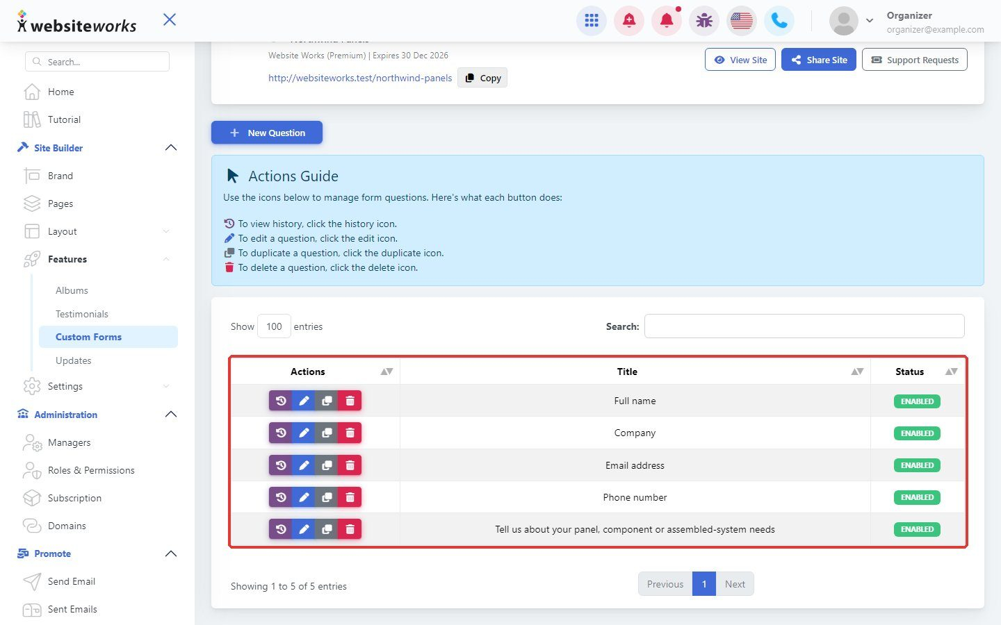Click the bell-with-plus alert icon
The height and width of the screenshot is (625, 1001).
point(629,21)
